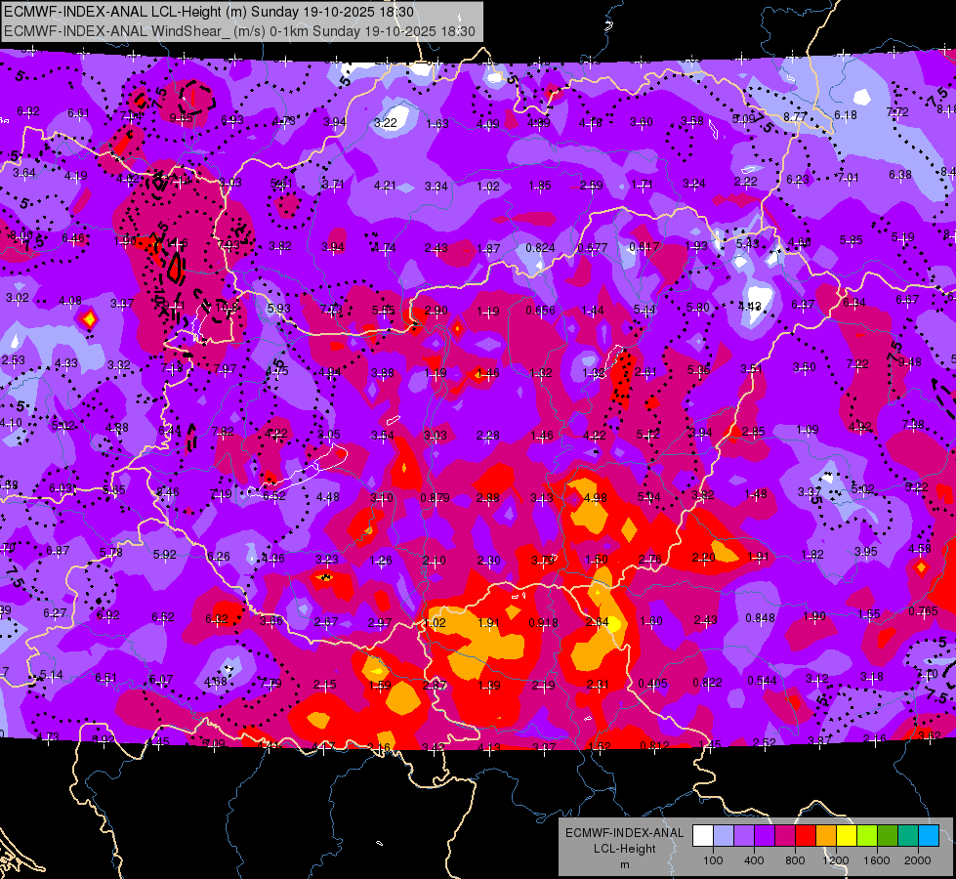The width and height of the screenshot is (956, 879).
Task: Click the wind shear value 0.765
Action: [x=923, y=611]
